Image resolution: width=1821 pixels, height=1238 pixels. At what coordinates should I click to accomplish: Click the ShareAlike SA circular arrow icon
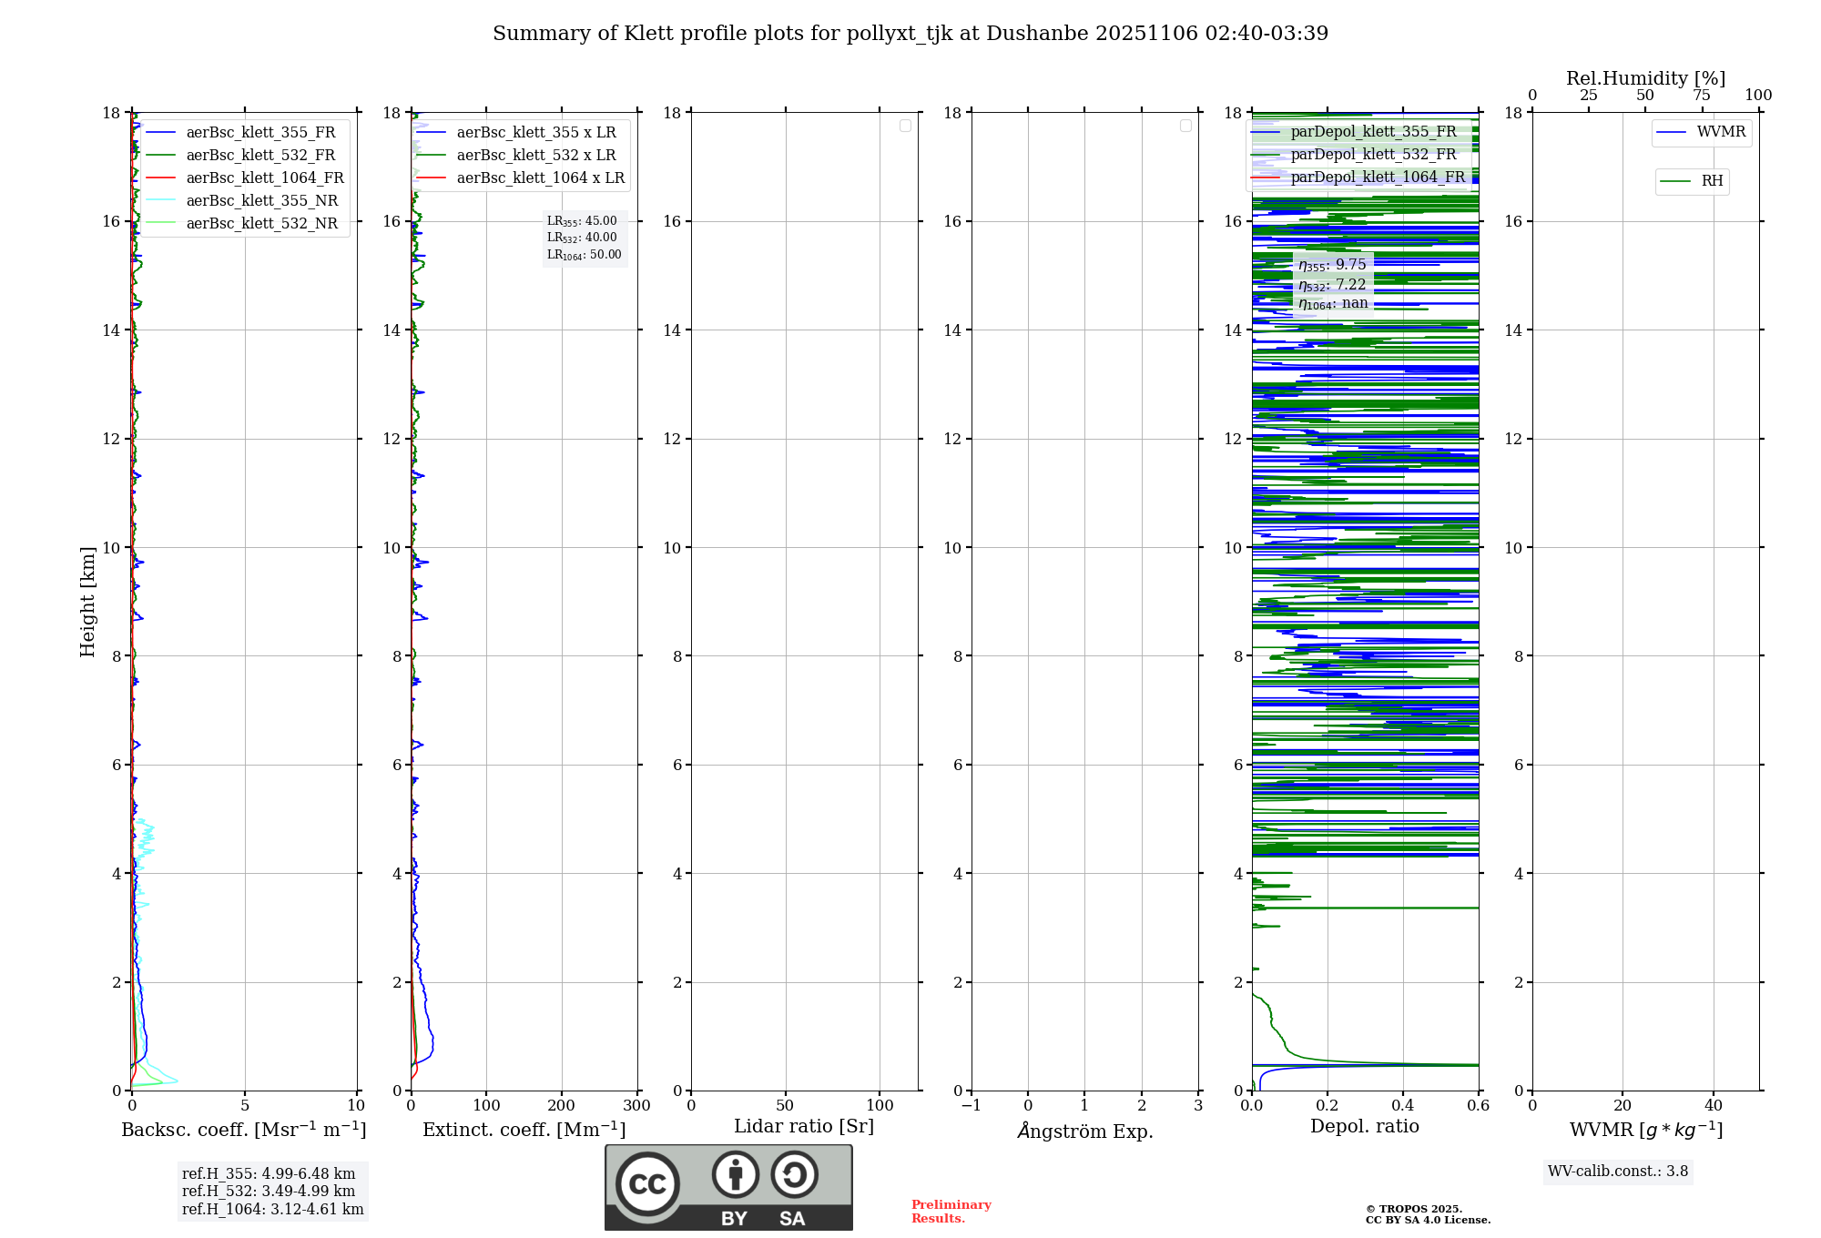tap(794, 1174)
